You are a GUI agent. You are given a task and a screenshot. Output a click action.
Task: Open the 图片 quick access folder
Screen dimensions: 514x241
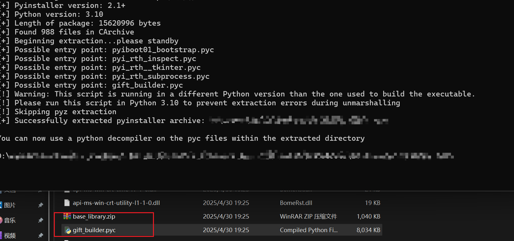click(x=10, y=205)
